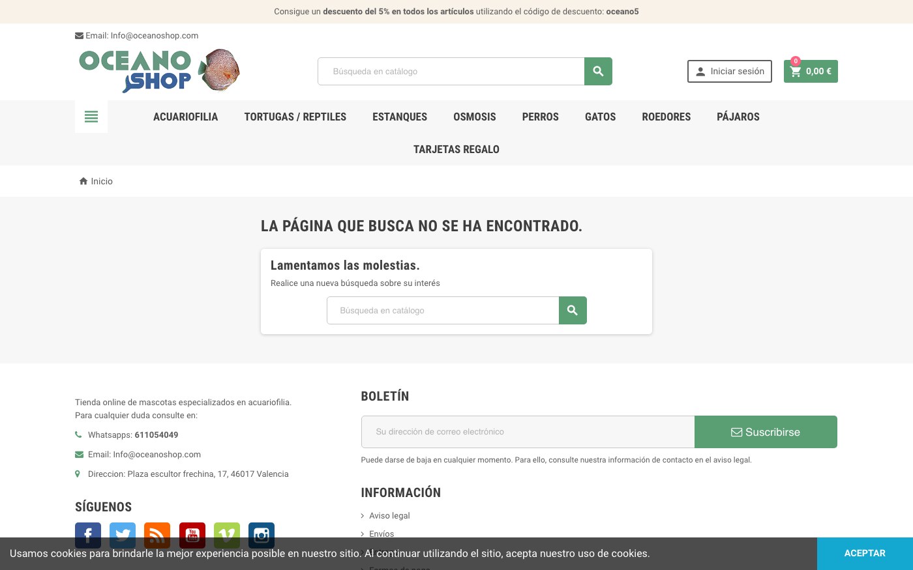Open the OSMOSIS menu
The image size is (913, 570).
click(x=475, y=117)
